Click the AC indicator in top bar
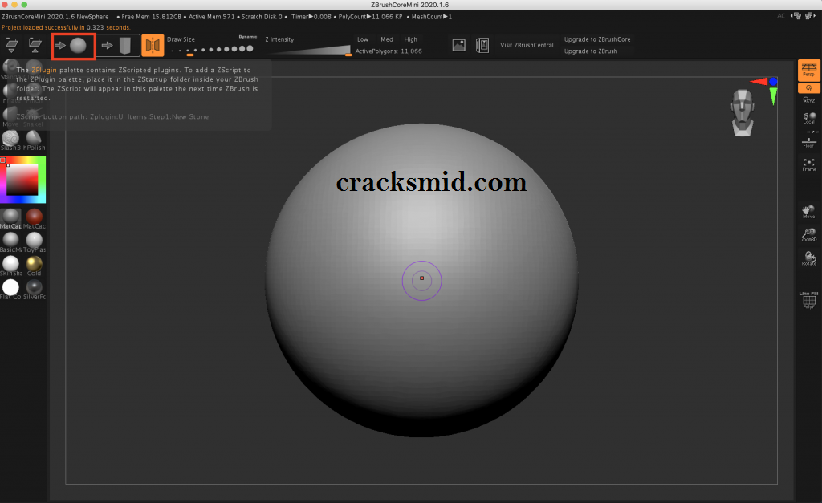Image resolution: width=822 pixels, height=503 pixels. tap(781, 16)
